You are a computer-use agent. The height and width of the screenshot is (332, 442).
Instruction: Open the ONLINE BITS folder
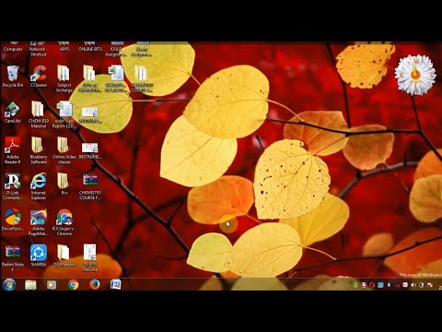pyautogui.click(x=90, y=47)
